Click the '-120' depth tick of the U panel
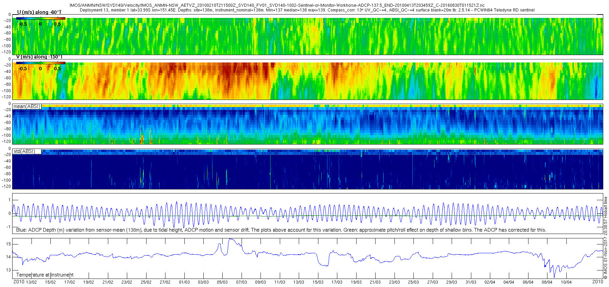Viewport: 609px width, 287px height. (x=6, y=52)
